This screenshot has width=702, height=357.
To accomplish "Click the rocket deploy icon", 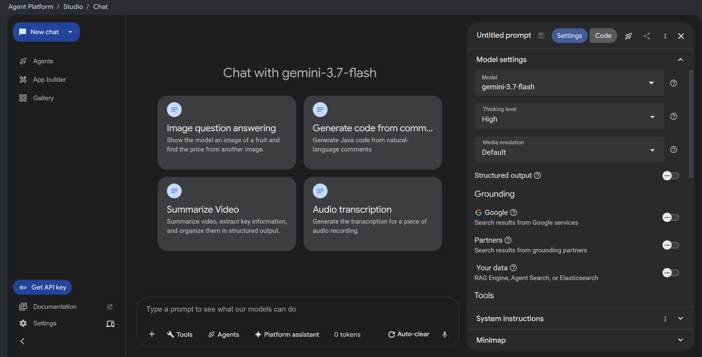I will pos(629,36).
